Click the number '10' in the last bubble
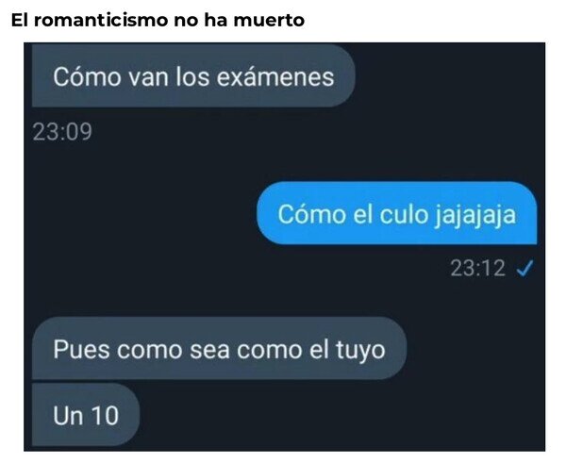The width and height of the screenshot is (566, 463). pyautogui.click(x=105, y=415)
